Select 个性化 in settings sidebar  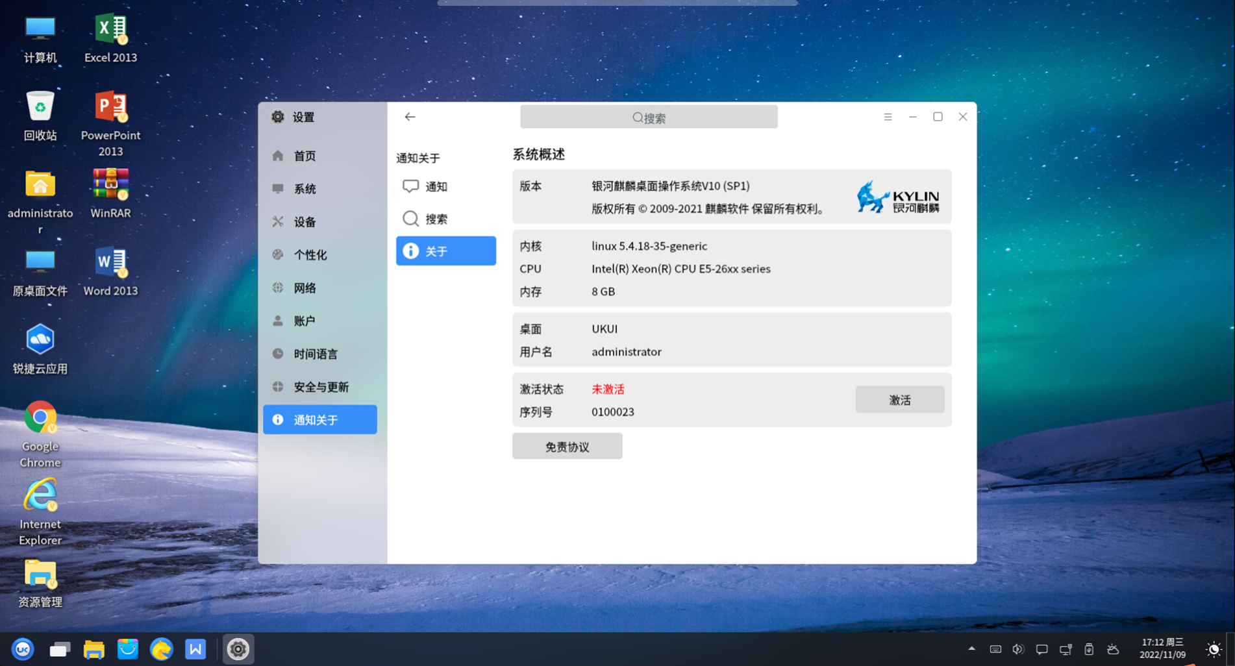coord(320,255)
